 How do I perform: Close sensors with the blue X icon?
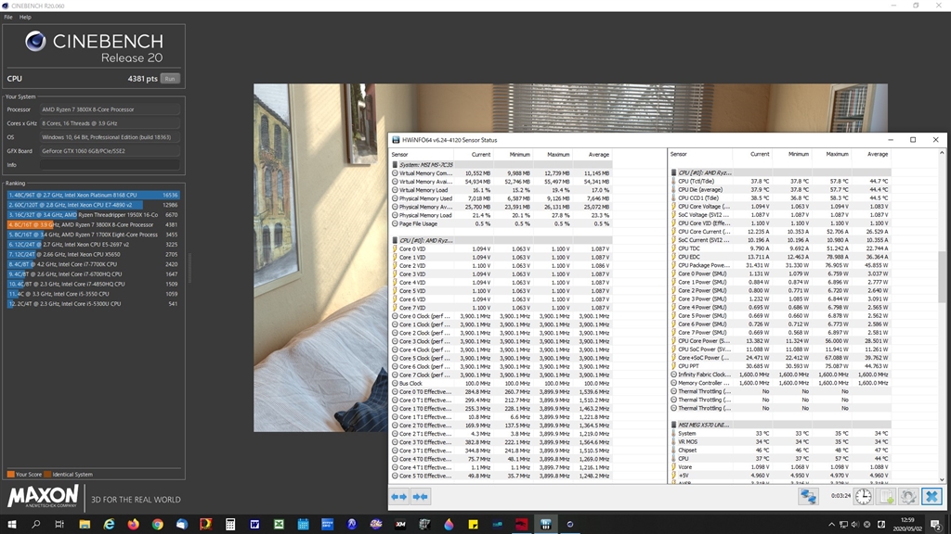(x=931, y=497)
